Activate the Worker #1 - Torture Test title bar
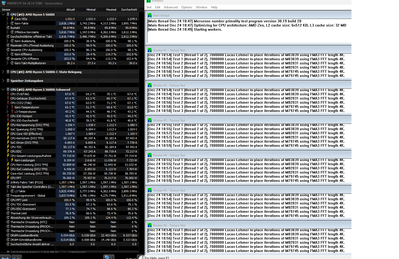 coord(248,50)
